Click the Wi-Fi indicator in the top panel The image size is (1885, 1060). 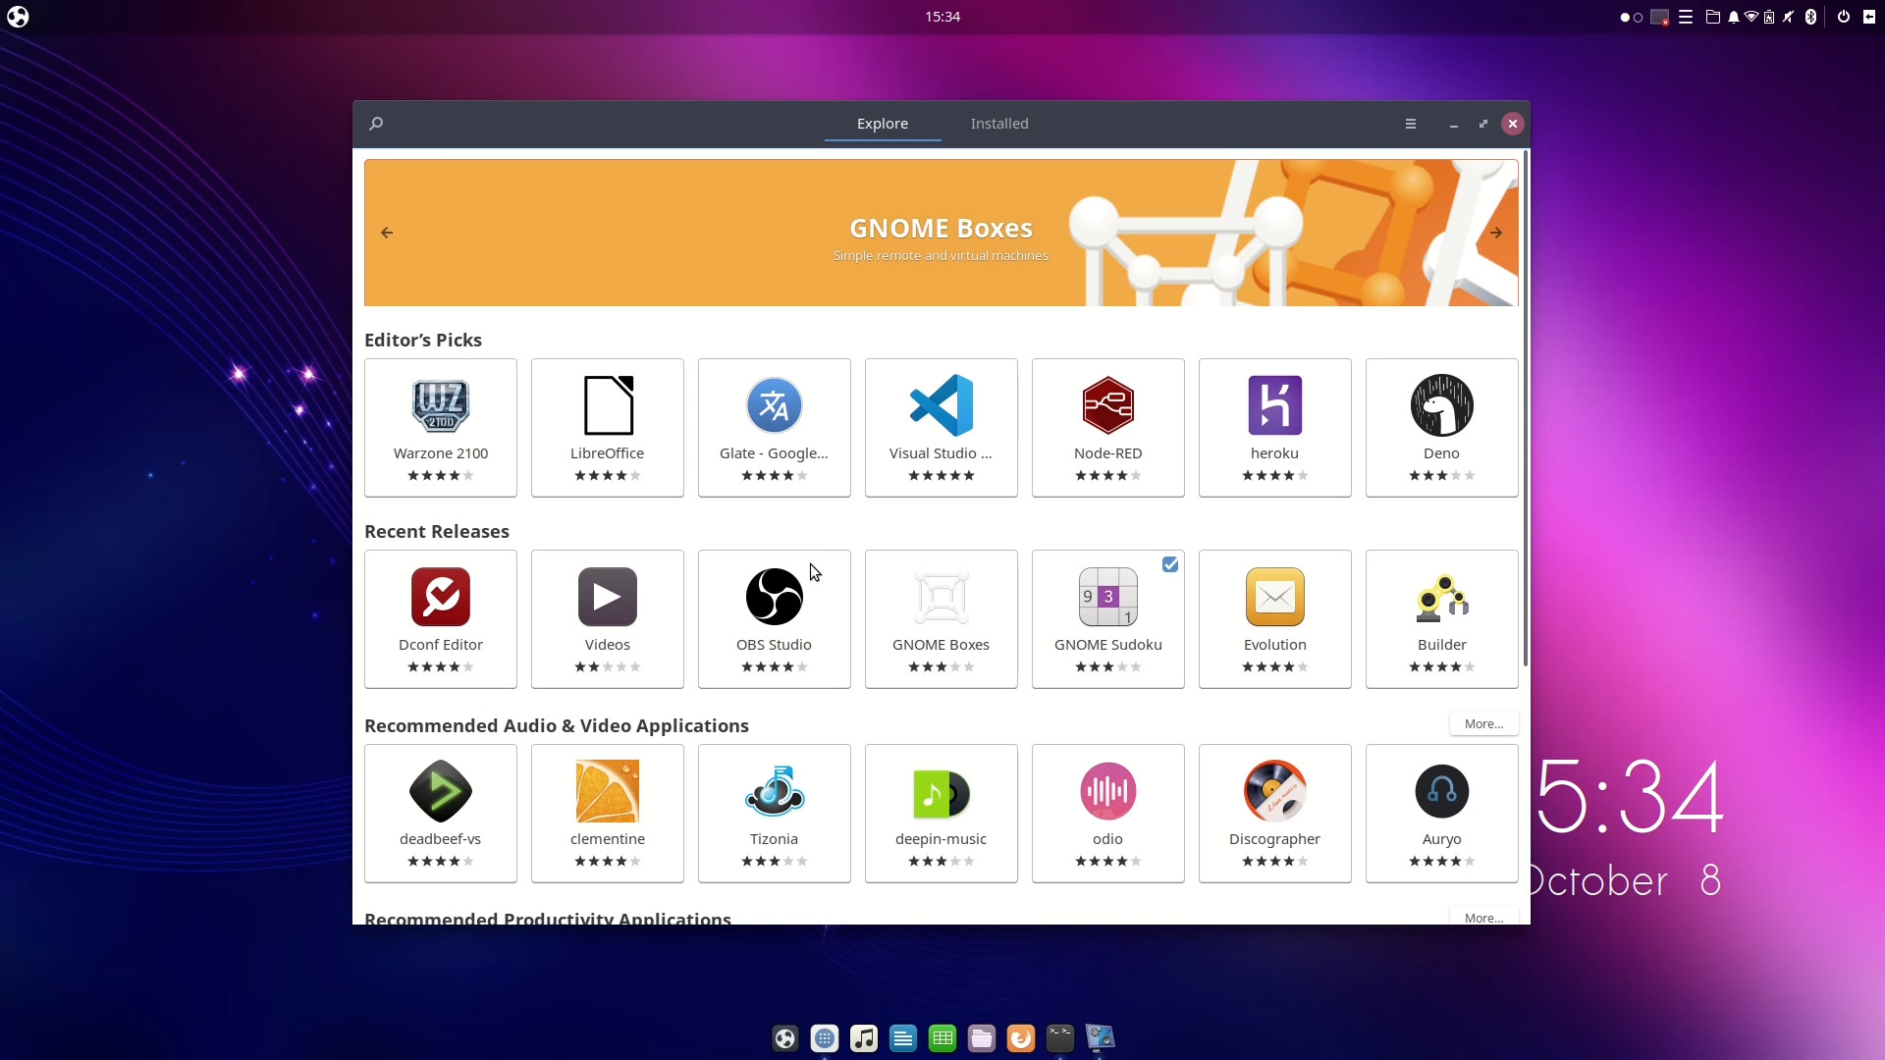1752,17
